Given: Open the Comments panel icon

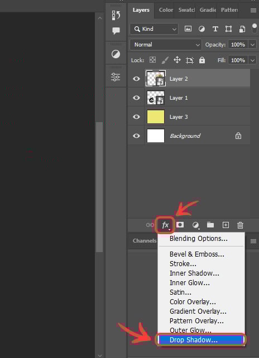Looking at the screenshot, I should click(x=116, y=31).
